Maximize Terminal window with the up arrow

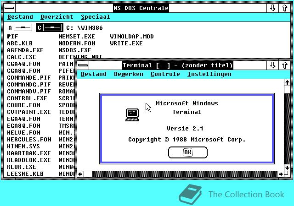click(285, 65)
